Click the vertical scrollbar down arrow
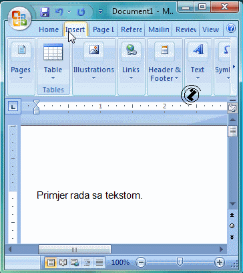 pos(232,204)
